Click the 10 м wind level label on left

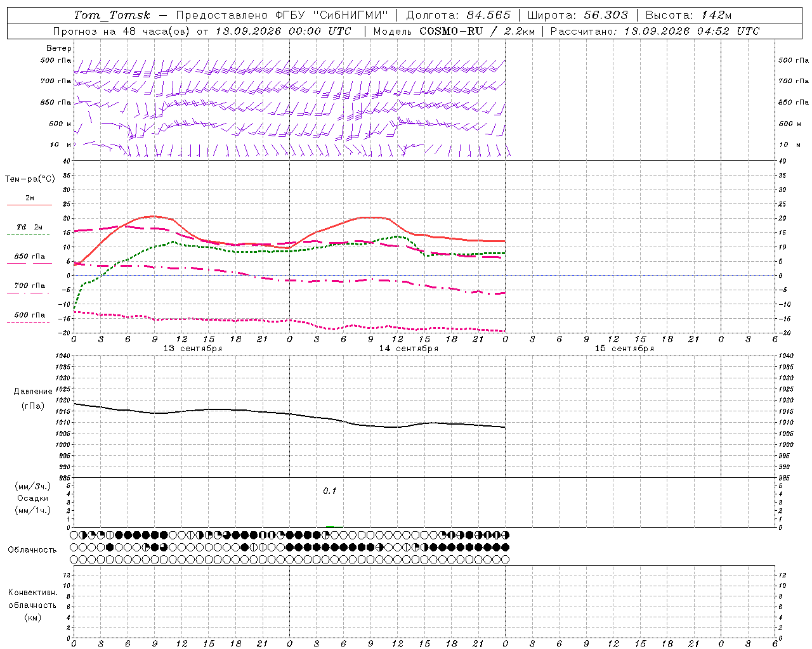[x=61, y=145]
